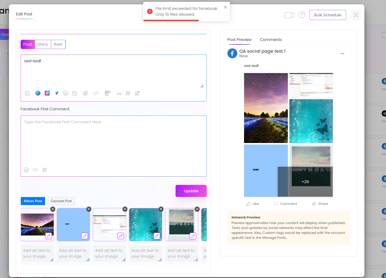Screen dimensions: 386x278
Task: Switch to the Comments tab
Action: pos(271,40)
